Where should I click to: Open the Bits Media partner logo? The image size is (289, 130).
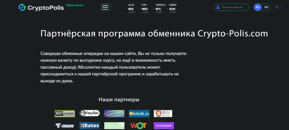(x=163, y=113)
